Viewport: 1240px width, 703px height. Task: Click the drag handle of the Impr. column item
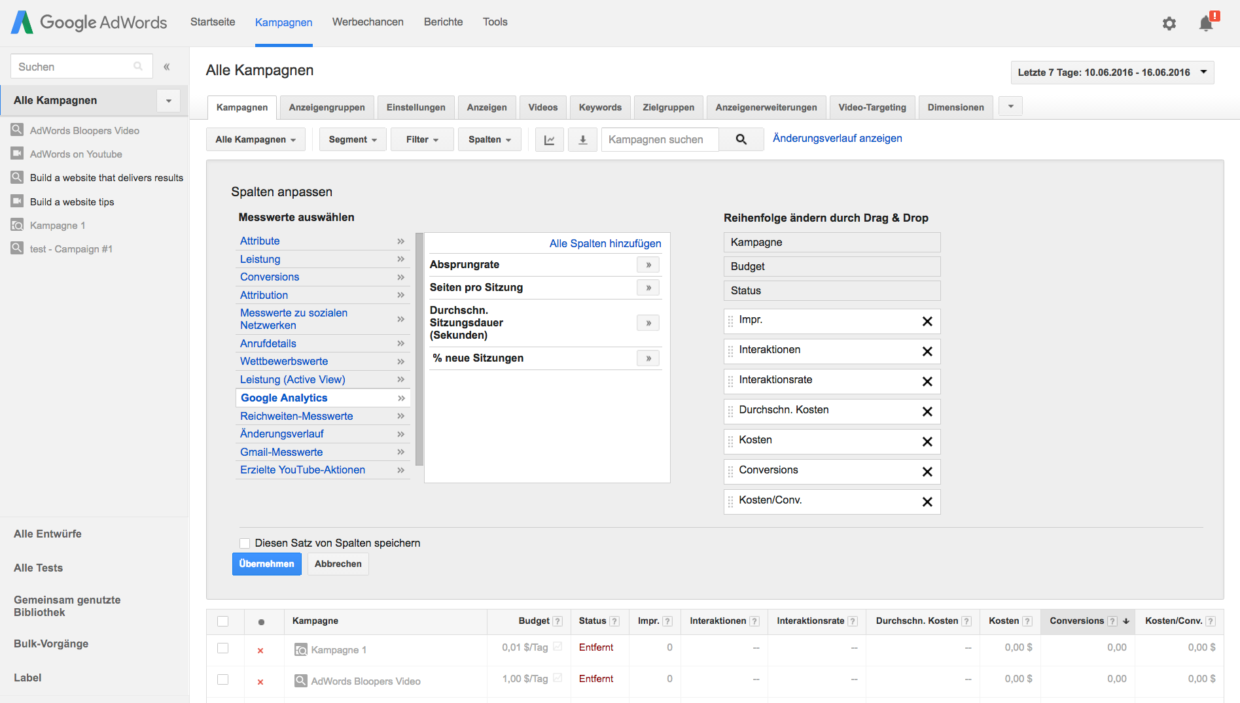(x=730, y=321)
